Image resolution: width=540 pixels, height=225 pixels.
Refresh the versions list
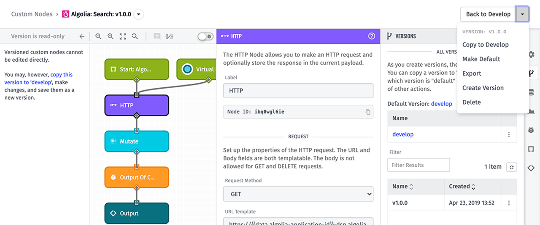coord(511,167)
